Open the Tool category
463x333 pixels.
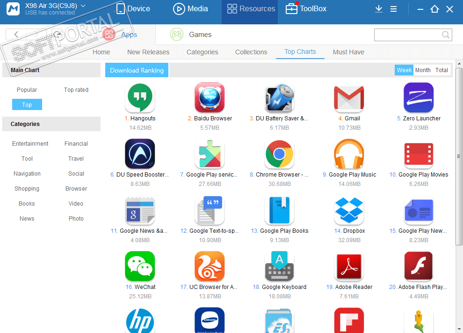click(27, 158)
